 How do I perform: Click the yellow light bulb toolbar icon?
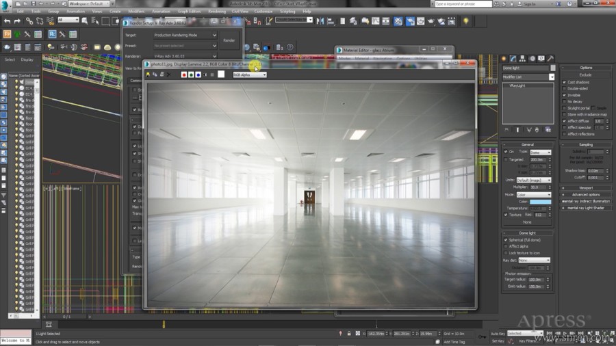pos(465,21)
